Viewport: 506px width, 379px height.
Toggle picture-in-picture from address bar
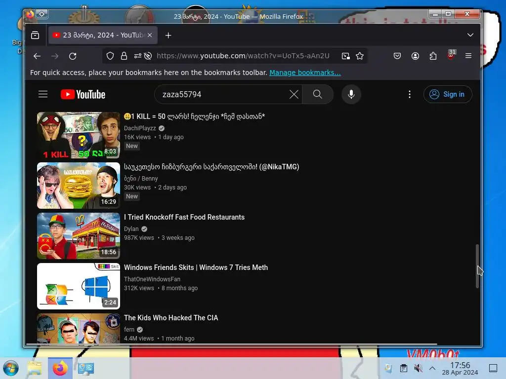[345, 56]
